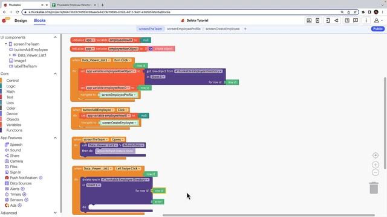Select buttonAddEmployee in component tree

point(31,49)
